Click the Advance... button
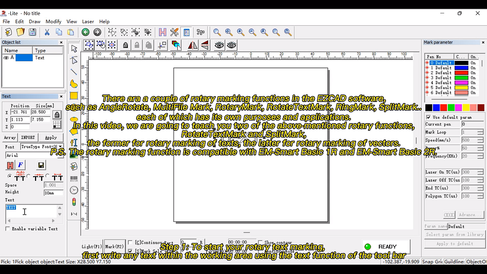The image size is (487, 274). tap(471, 215)
